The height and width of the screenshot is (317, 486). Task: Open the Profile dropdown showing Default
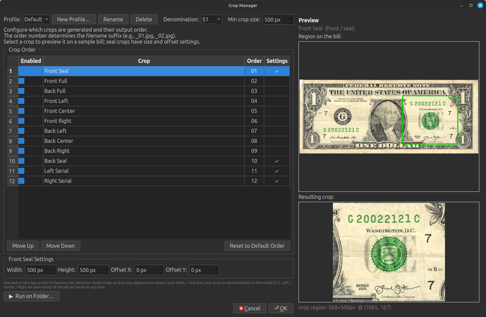pos(36,19)
